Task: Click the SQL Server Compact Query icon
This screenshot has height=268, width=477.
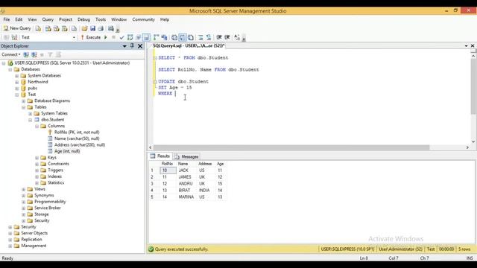Action: 74,28
